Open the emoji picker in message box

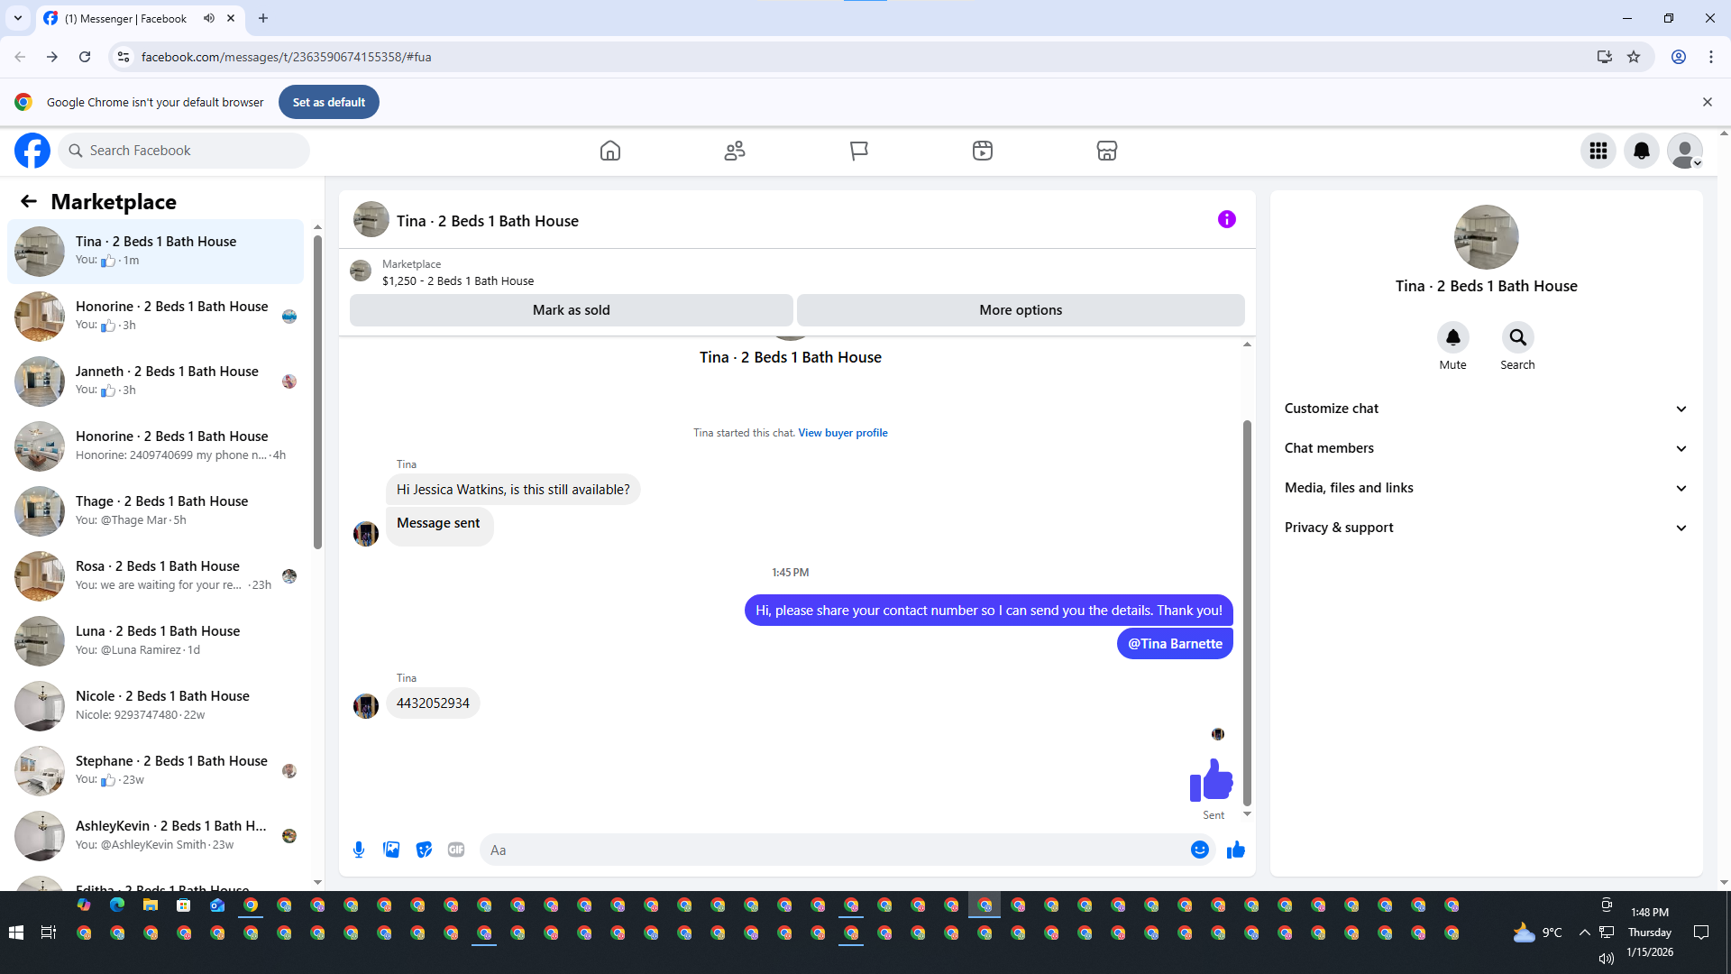point(1199,850)
